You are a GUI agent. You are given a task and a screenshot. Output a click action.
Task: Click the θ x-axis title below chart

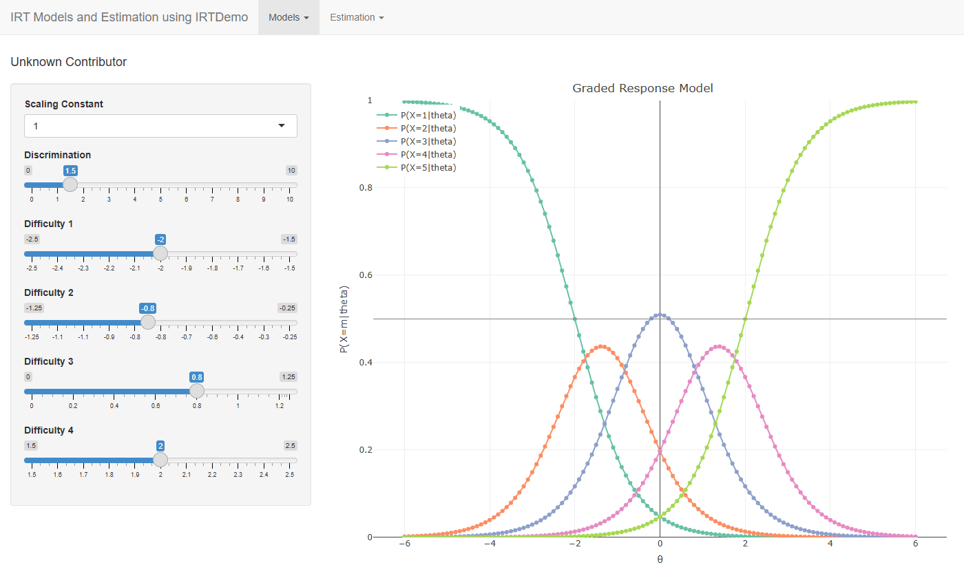pyautogui.click(x=660, y=559)
